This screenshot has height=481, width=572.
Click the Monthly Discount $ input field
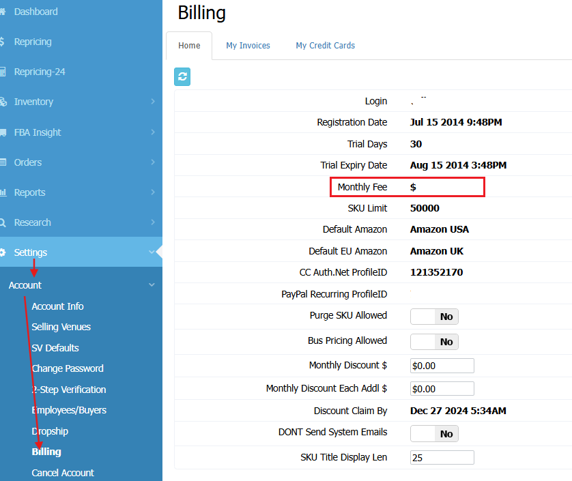coord(442,366)
